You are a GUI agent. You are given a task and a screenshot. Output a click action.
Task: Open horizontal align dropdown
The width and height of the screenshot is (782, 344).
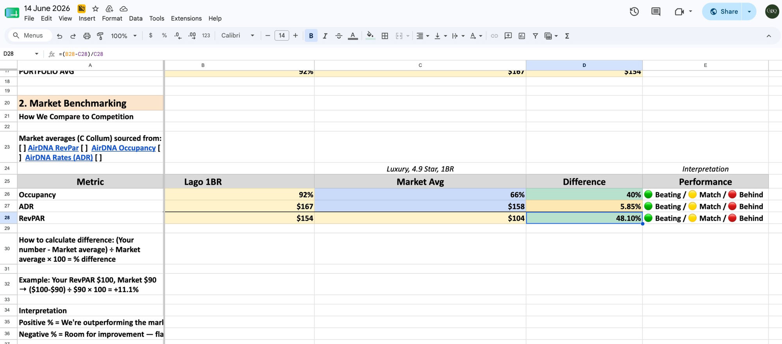click(422, 36)
